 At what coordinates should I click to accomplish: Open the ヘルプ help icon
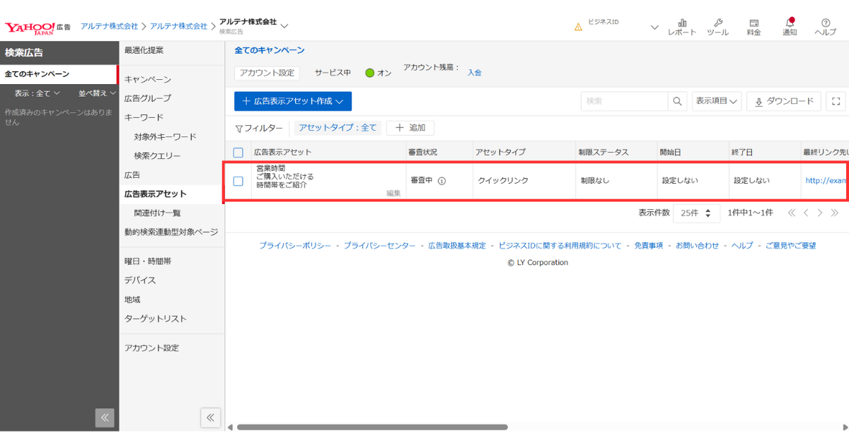click(825, 27)
